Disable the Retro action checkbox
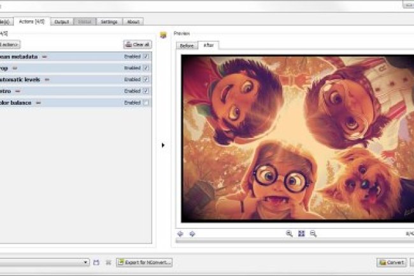The height and width of the screenshot is (276, 414). tap(146, 91)
